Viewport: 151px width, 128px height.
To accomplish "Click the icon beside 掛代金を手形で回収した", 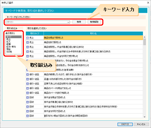I will point(28,111).
